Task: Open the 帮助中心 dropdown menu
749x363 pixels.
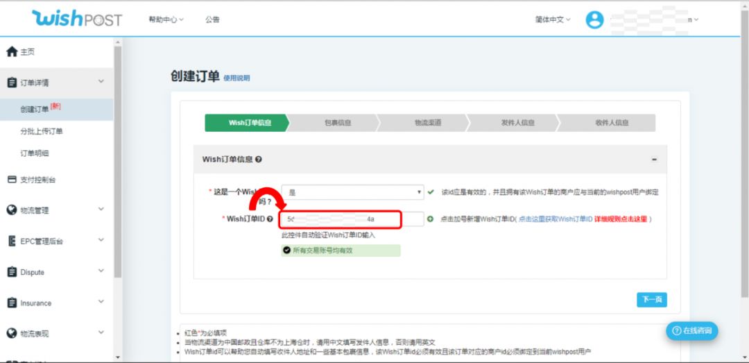Action: (166, 20)
